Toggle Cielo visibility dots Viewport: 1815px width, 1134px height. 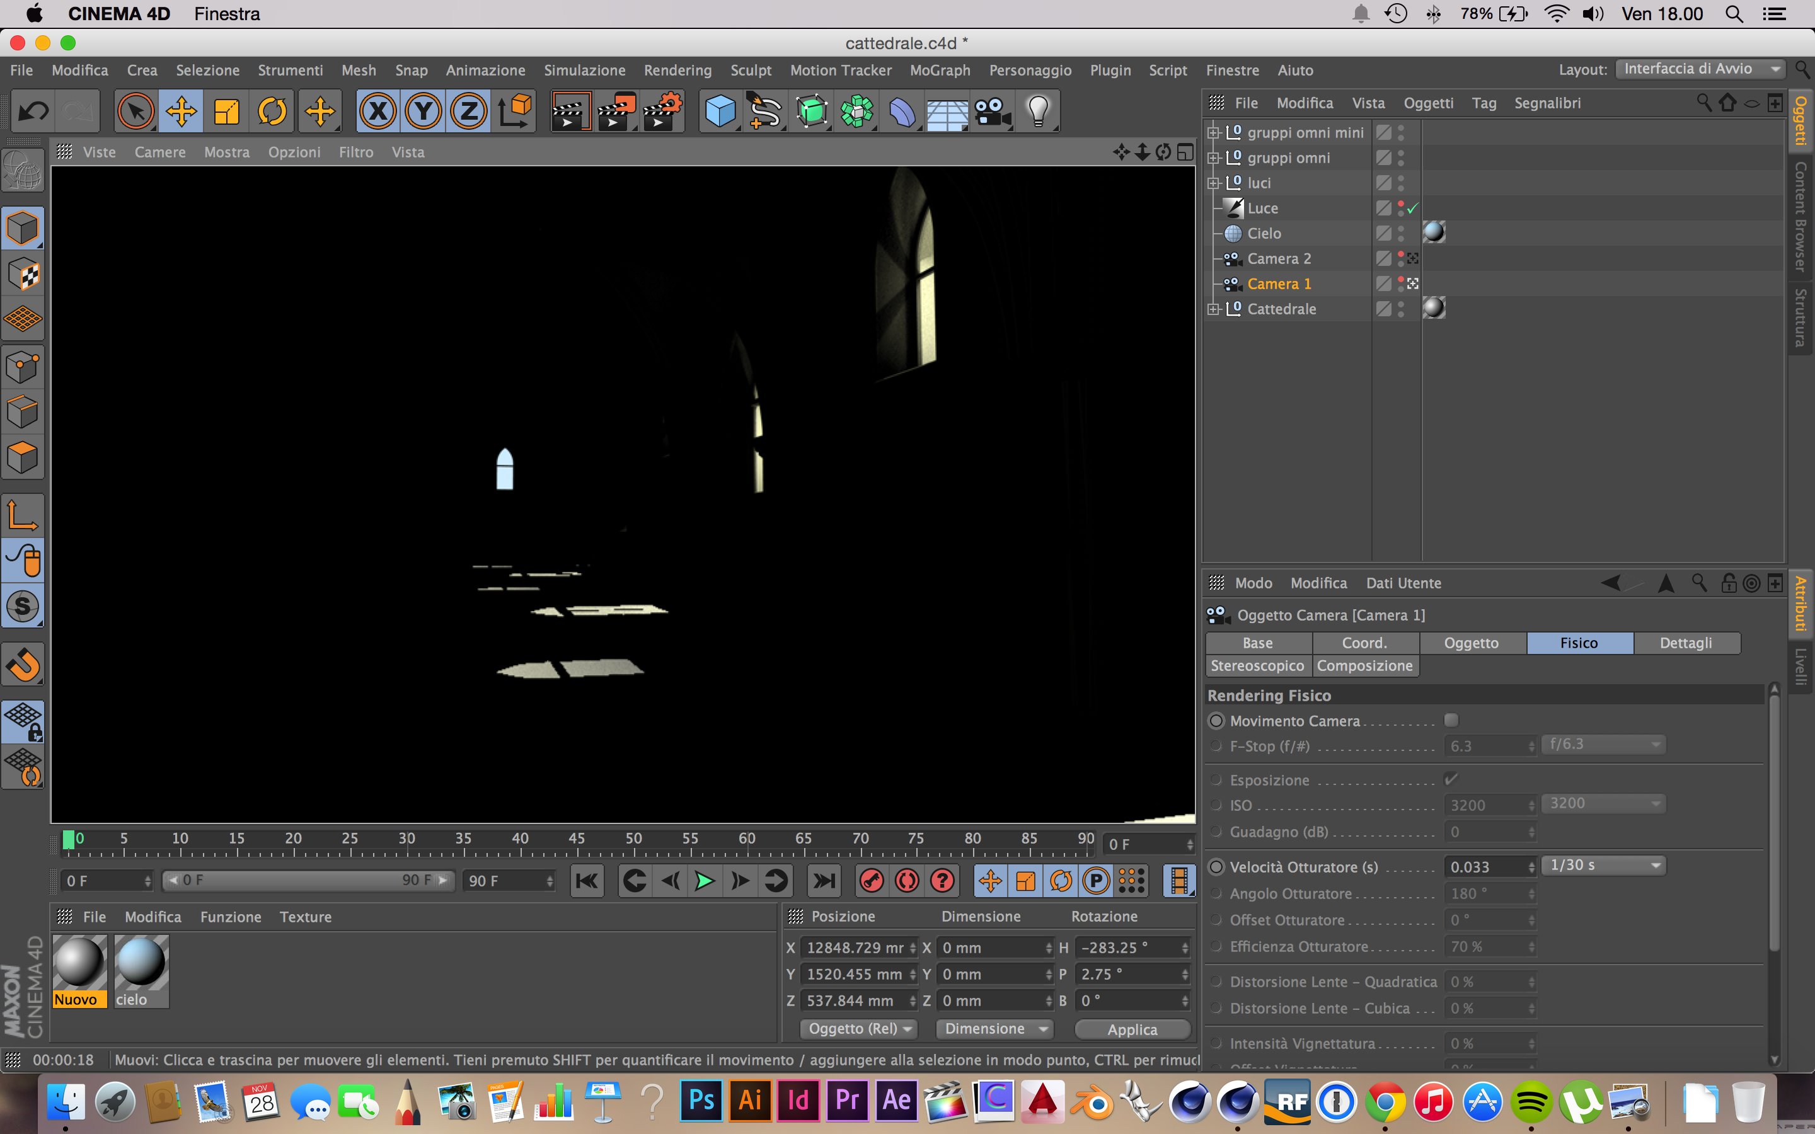[1401, 234]
